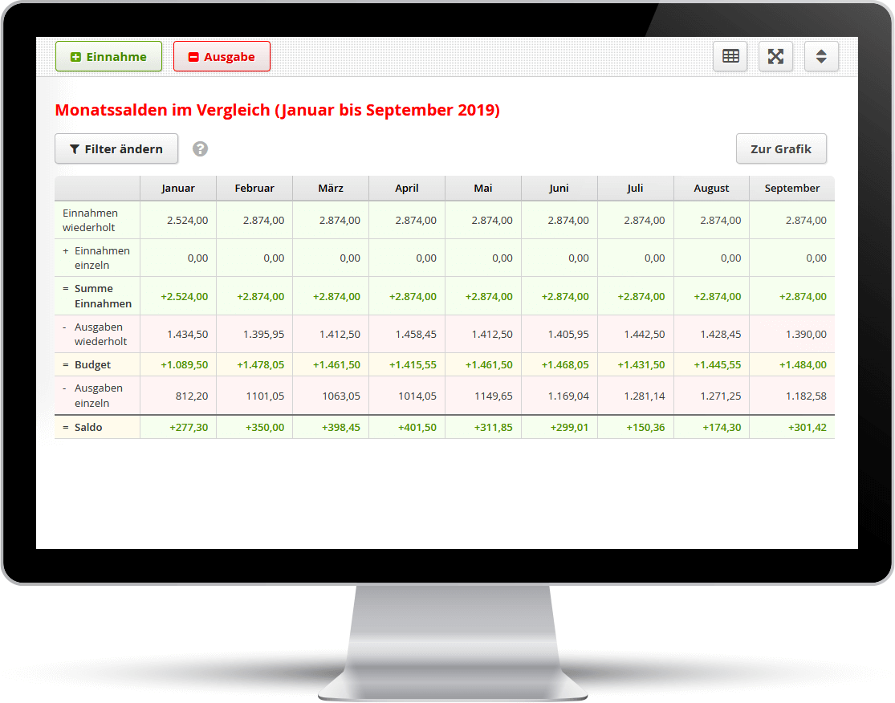Switch to the graph with Zur Grafik

point(781,148)
